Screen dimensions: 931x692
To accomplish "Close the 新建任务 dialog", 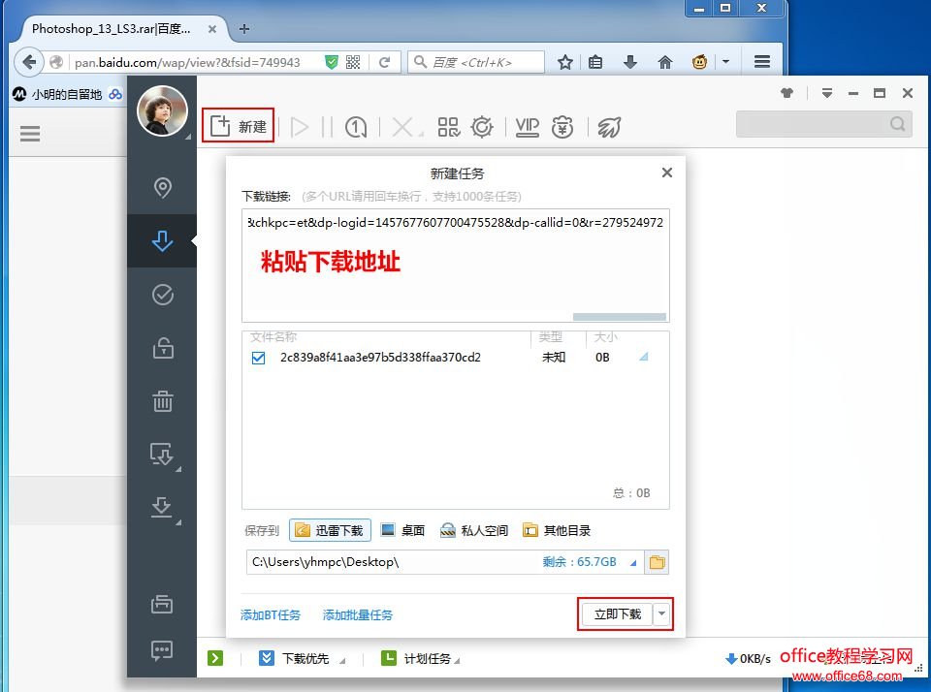I will (667, 173).
